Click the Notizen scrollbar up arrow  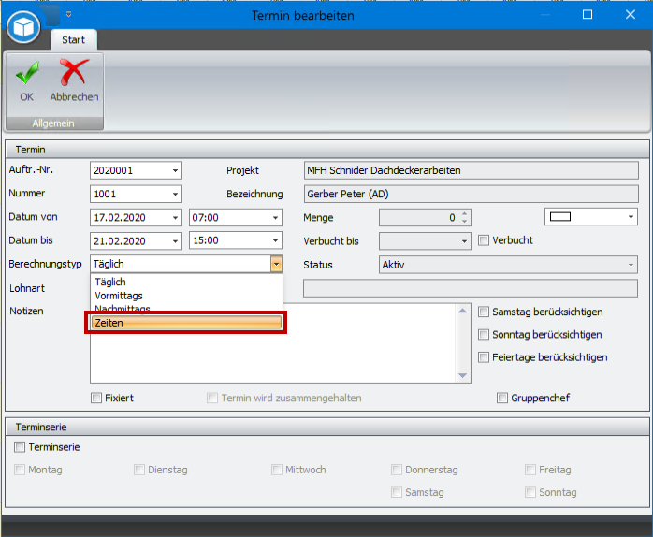point(463,311)
